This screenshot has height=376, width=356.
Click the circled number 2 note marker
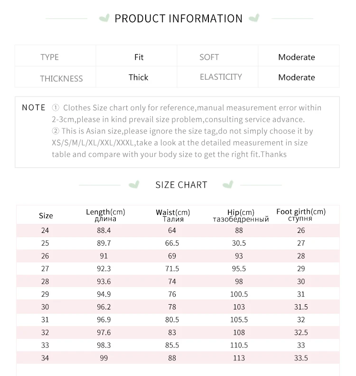tap(56, 131)
